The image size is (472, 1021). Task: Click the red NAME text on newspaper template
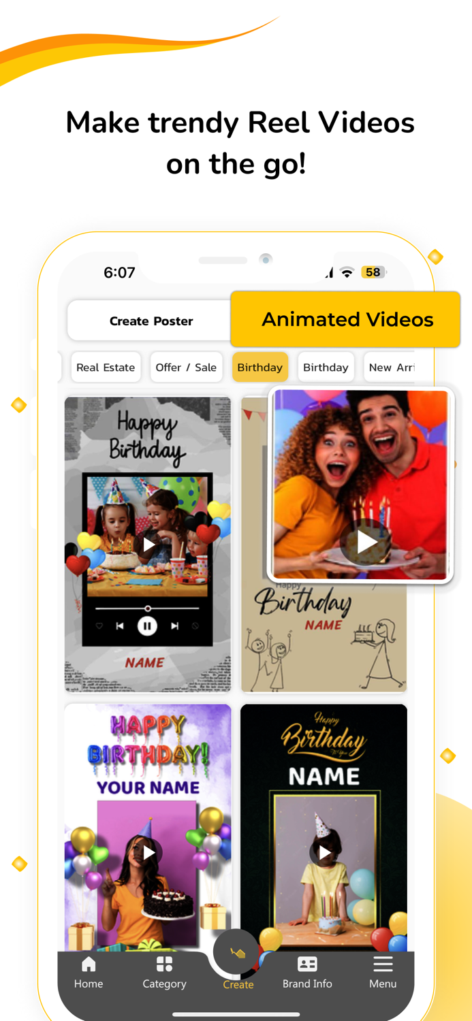(144, 662)
